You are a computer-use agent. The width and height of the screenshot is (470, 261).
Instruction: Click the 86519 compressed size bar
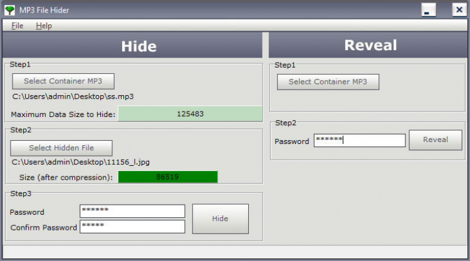[168, 177]
